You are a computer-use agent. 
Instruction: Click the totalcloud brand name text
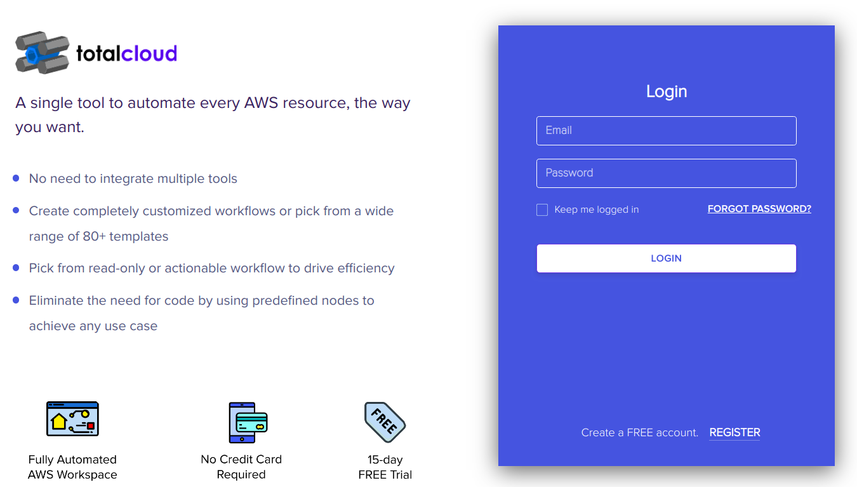click(126, 53)
